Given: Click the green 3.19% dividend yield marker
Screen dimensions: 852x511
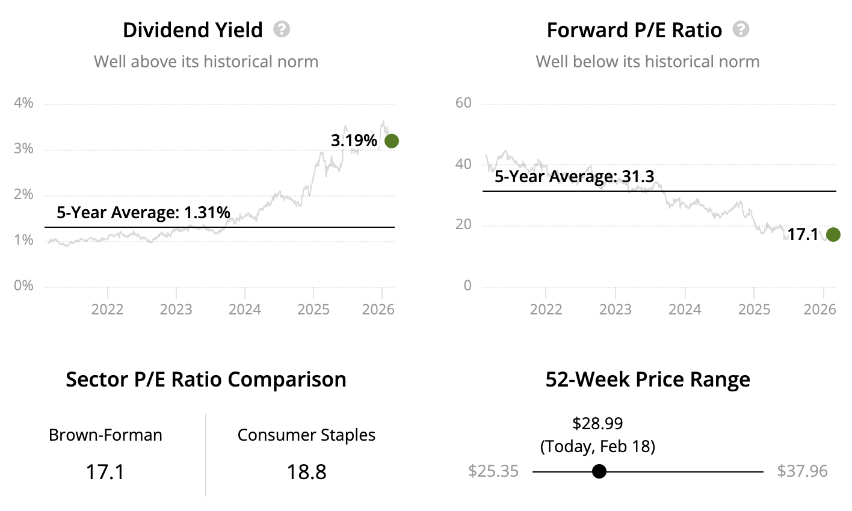Looking at the screenshot, I should pyautogui.click(x=391, y=141).
